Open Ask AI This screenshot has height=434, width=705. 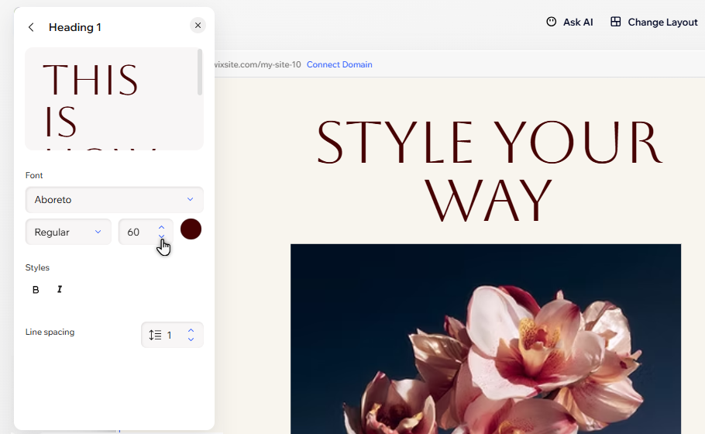(569, 22)
